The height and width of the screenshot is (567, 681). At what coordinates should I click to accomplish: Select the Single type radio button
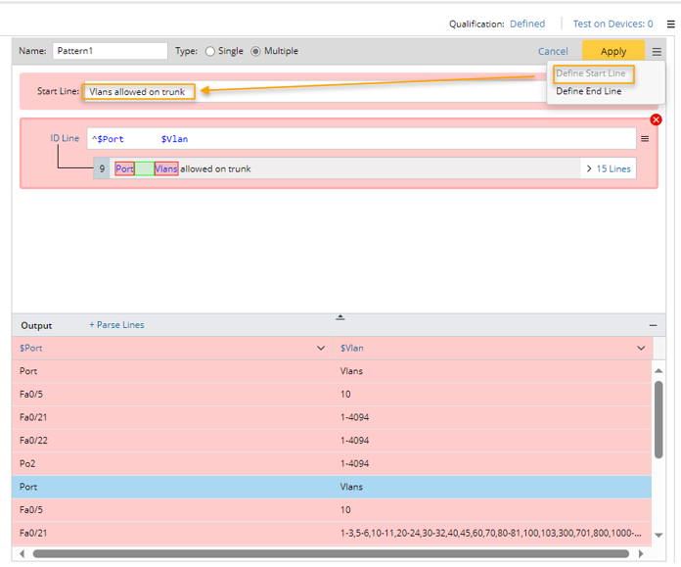(x=210, y=51)
